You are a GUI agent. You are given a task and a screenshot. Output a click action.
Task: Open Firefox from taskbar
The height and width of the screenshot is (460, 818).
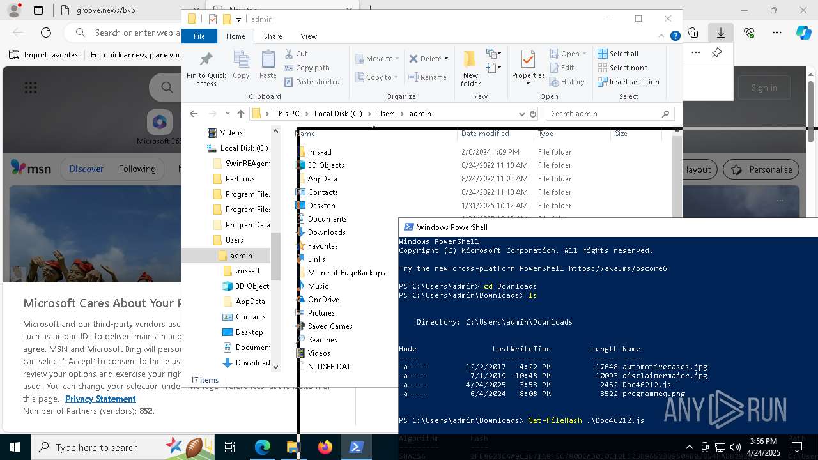click(x=325, y=447)
